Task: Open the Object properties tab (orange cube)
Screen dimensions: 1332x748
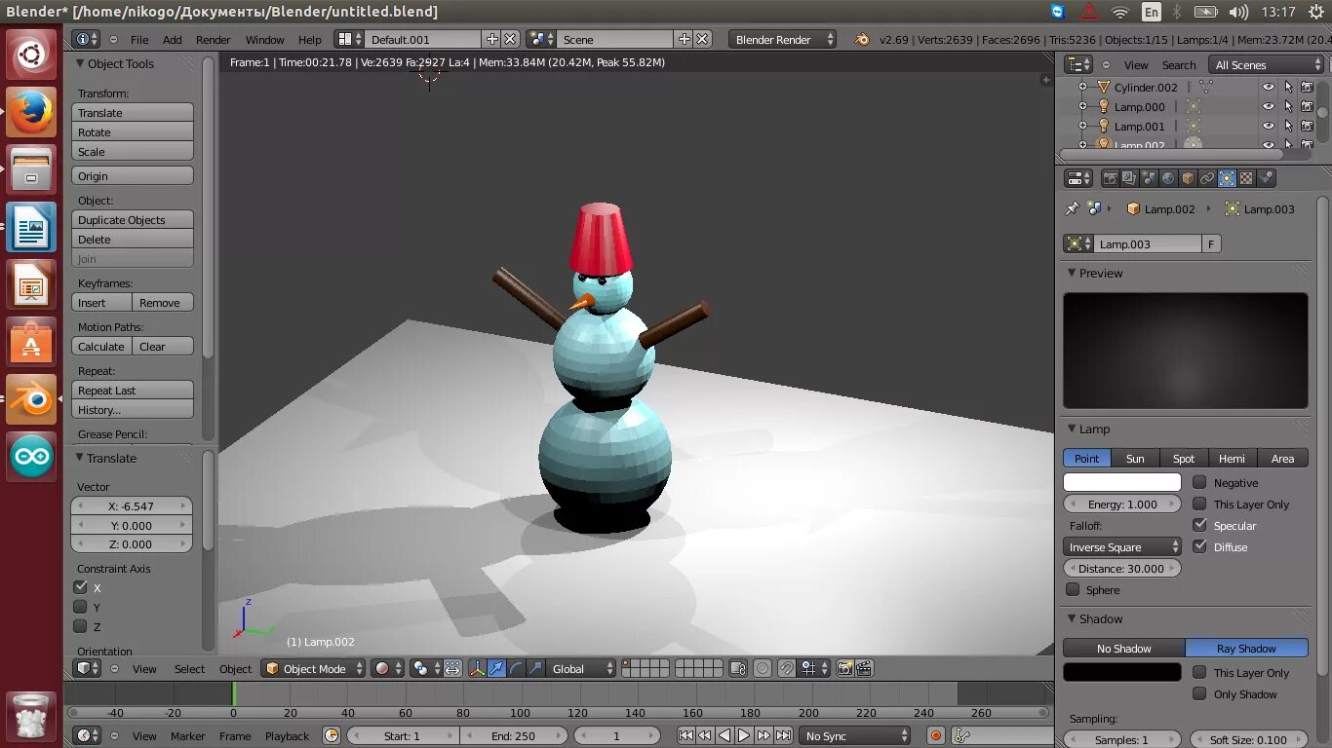Action: [x=1188, y=178]
